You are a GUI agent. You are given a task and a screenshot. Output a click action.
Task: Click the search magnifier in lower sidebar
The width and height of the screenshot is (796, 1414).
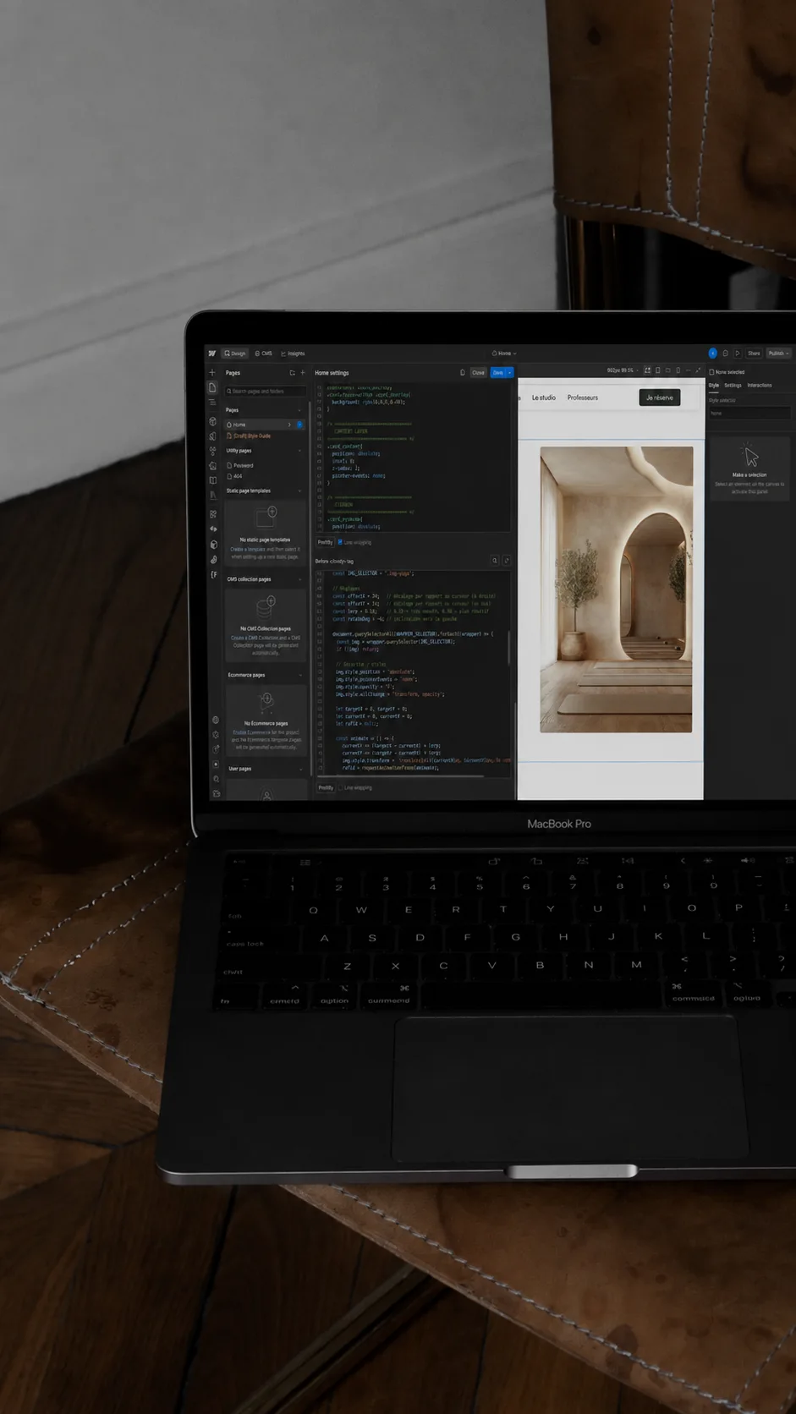point(216,779)
